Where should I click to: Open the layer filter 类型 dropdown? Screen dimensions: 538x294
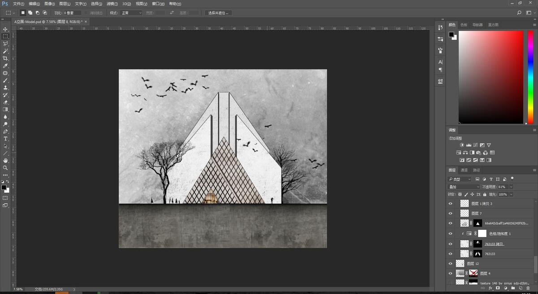tap(459, 179)
